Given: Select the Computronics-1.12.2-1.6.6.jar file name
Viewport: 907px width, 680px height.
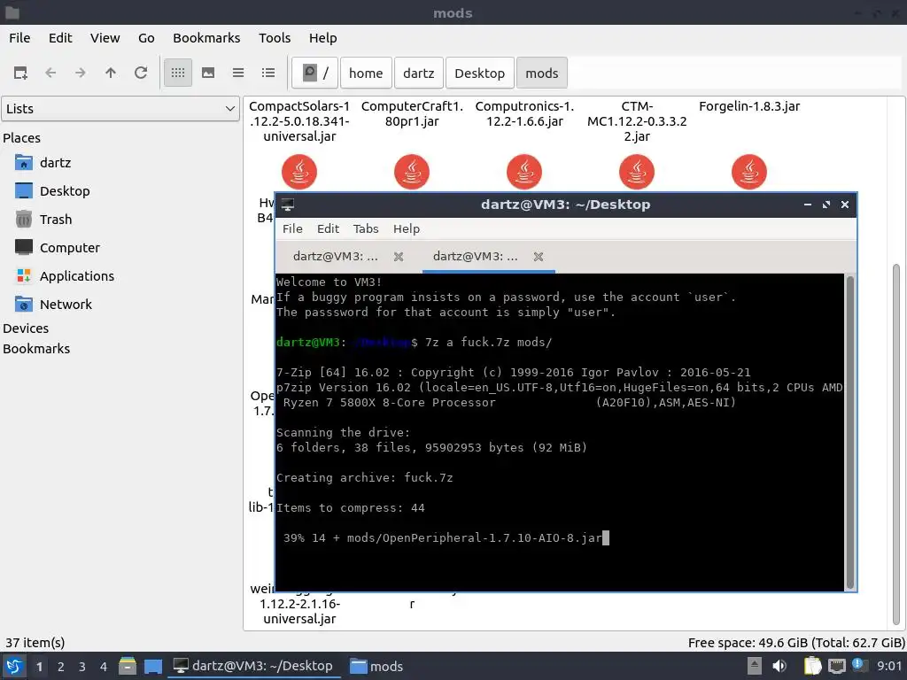Looking at the screenshot, I should pos(524,114).
